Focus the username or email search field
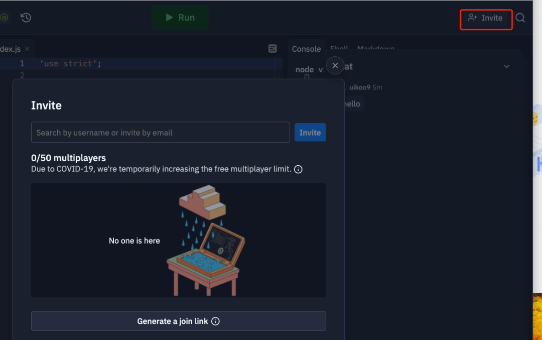Image resolution: width=542 pixels, height=340 pixels. (x=161, y=133)
